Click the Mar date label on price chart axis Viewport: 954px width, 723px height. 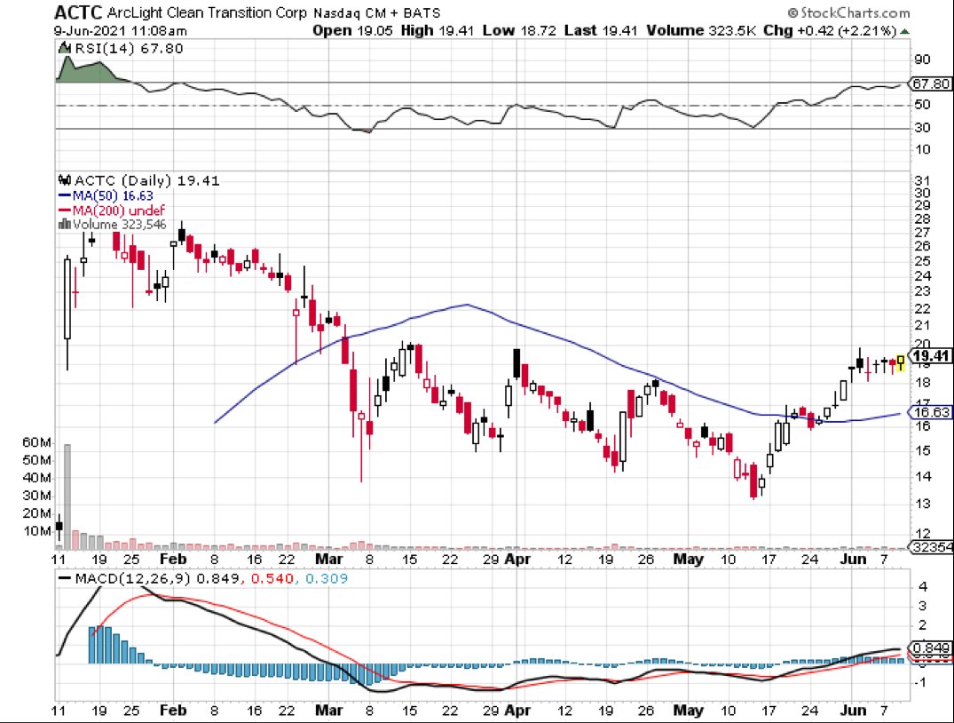coord(329,560)
